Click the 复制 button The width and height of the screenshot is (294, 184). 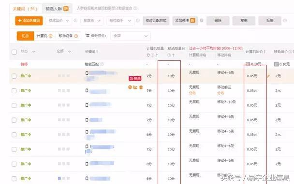click(244, 21)
